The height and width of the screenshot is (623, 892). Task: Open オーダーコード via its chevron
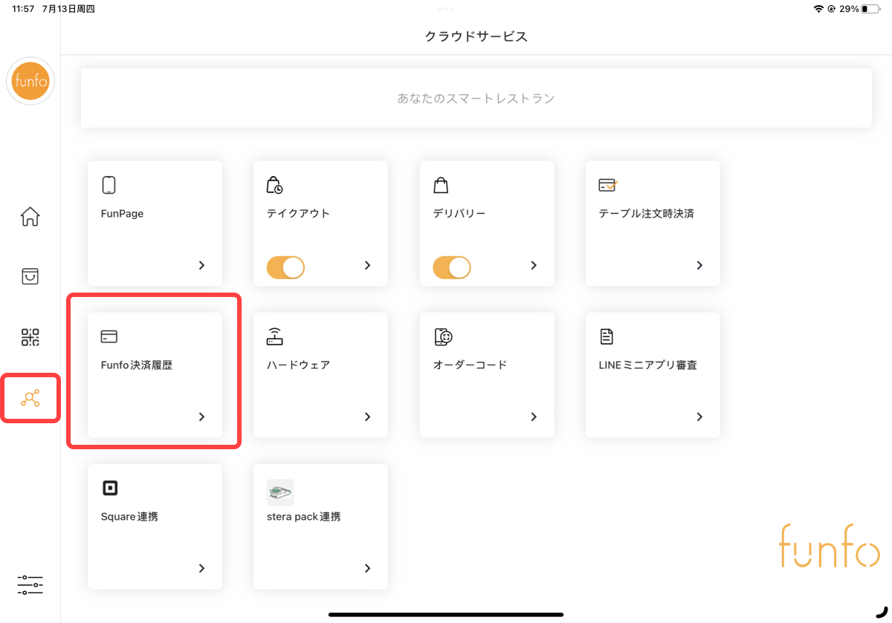534,417
